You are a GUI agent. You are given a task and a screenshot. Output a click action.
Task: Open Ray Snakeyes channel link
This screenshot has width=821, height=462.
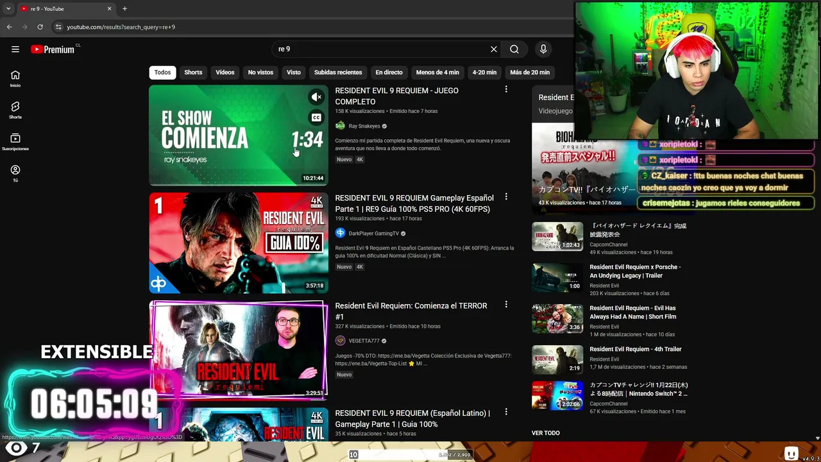364,126
